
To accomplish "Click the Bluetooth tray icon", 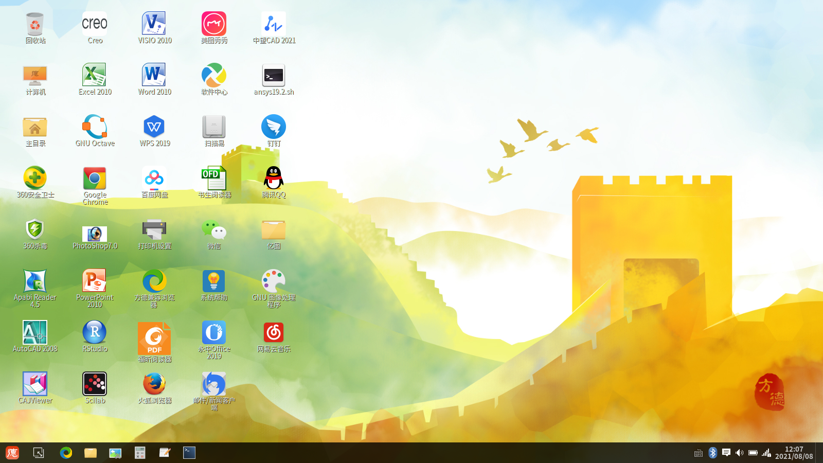I will pyautogui.click(x=712, y=453).
